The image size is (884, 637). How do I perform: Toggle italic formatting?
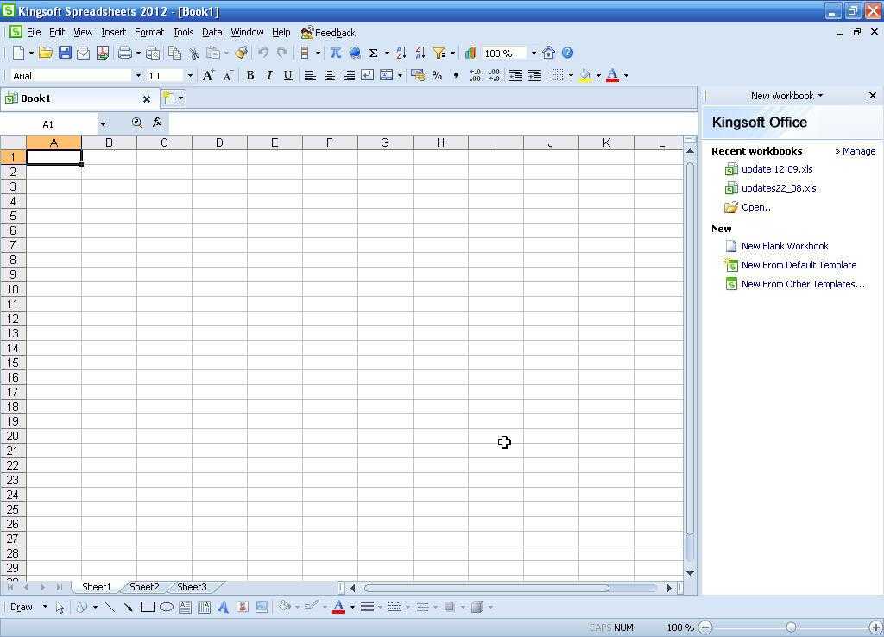coord(269,75)
